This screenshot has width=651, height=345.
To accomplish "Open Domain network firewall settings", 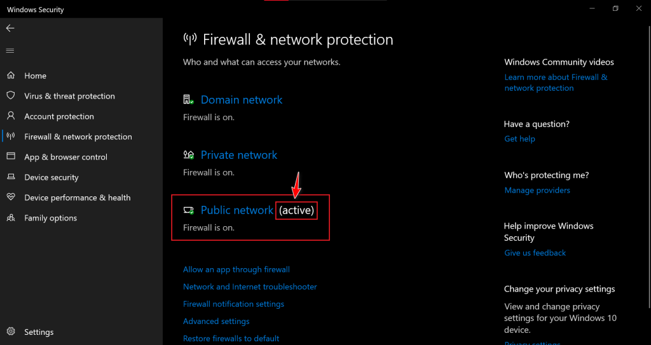I will click(242, 100).
